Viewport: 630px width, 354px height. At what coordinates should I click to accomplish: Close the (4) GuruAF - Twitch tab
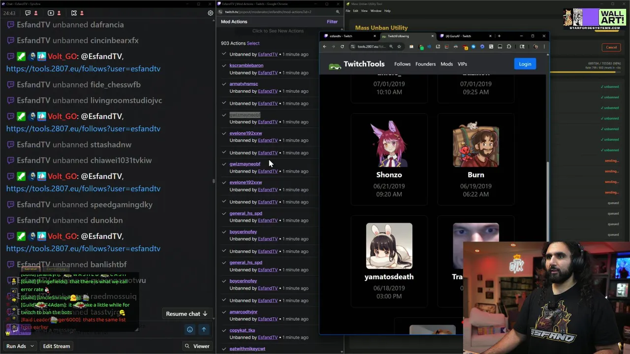pos(490,36)
